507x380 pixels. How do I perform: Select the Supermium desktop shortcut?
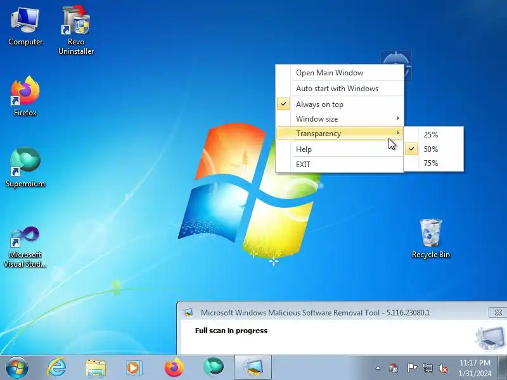[25, 167]
